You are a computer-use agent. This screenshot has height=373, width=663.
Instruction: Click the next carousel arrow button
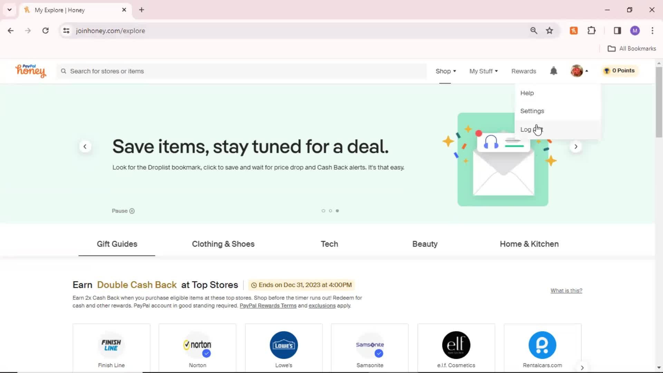[x=576, y=147]
